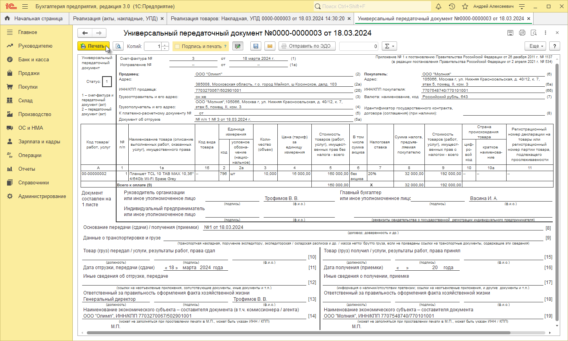Open the ОС и НМА section
The width and height of the screenshot is (568, 341).
(x=36, y=128)
